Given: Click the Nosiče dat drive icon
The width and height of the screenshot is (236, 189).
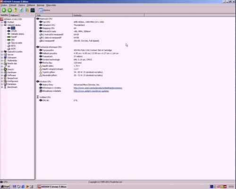Looking at the screenshot, I should click(5, 63).
